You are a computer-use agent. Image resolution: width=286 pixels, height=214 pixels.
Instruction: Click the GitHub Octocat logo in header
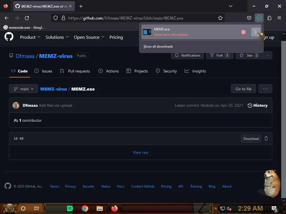click(x=9, y=37)
